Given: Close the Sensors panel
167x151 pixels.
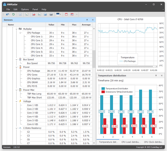Looking at the screenshot, I should click(x=93, y=20).
